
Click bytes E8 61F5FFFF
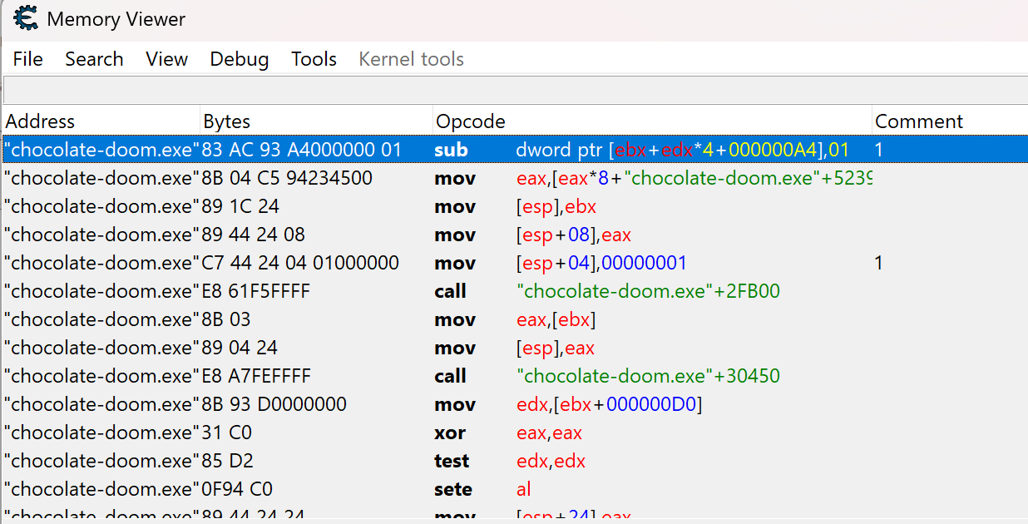point(256,291)
